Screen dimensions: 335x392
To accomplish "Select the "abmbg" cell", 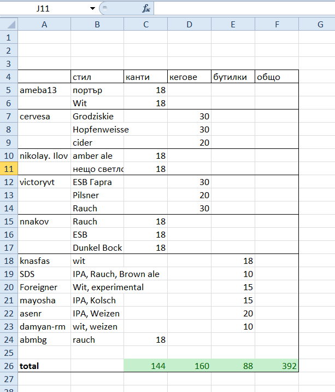I will 44,339.
